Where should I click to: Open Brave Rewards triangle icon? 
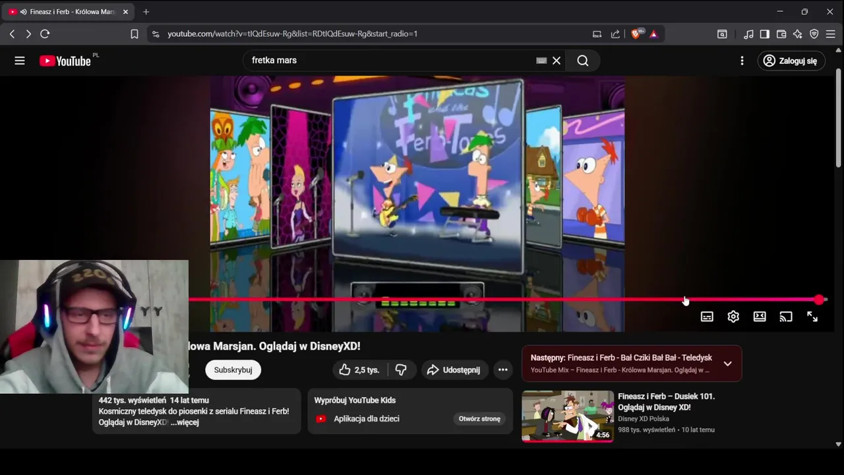[x=653, y=34]
